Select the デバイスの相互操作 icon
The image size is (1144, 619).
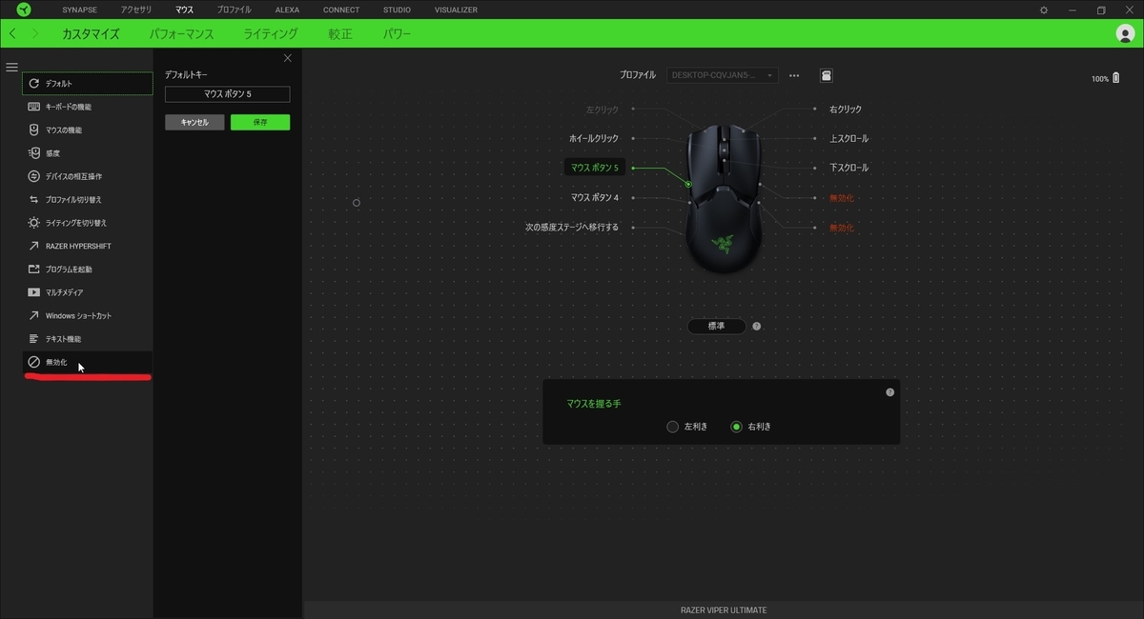click(x=34, y=176)
